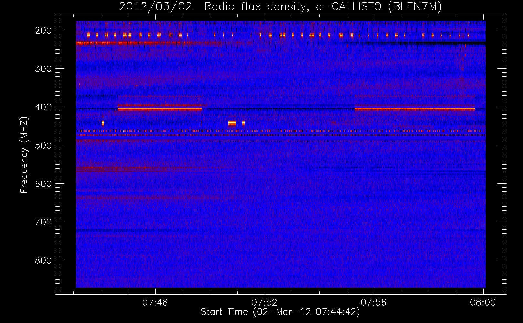The image size is (523, 323).
Task: Click the 400 frequency tick label
Action: (43, 107)
